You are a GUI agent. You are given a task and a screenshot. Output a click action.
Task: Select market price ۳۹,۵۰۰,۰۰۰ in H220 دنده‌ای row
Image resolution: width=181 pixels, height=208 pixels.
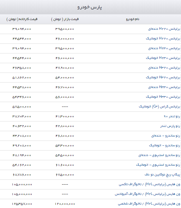pos(65,29)
